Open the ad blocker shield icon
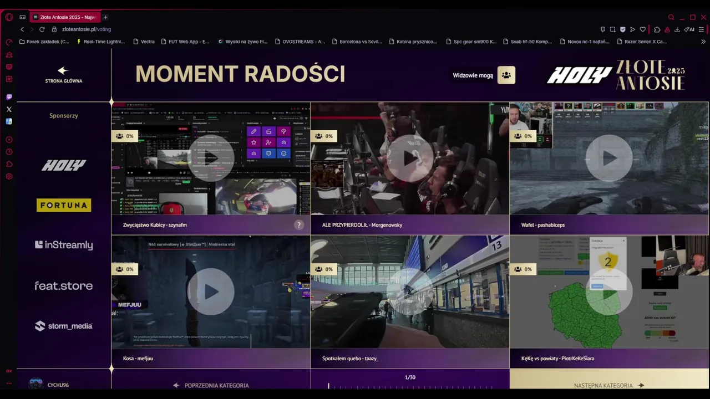Screen dimensions: 710x399 point(622,29)
